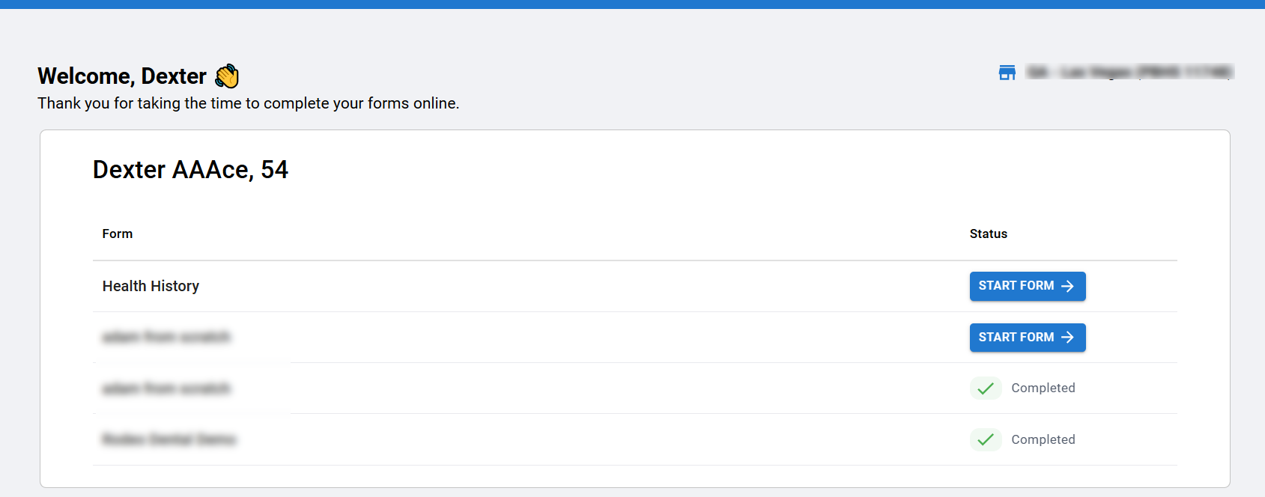Click the patient heading Dexter AAAce, 54

click(x=190, y=170)
